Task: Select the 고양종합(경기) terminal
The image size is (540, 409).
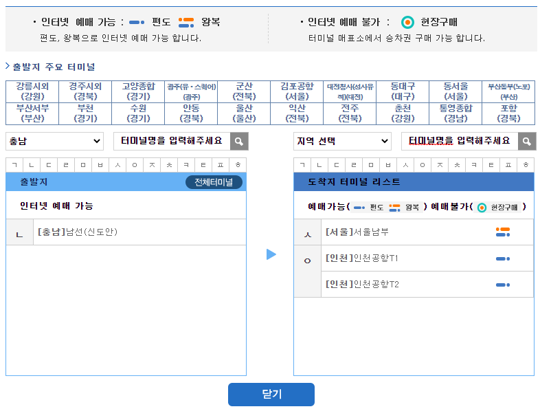Action: (x=139, y=91)
